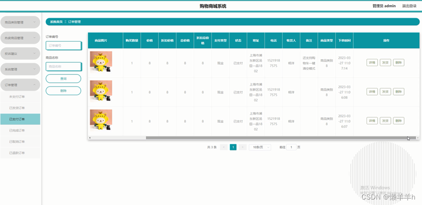
Task: Expand the 投诉建议 menu chevron
Action: tap(35, 54)
